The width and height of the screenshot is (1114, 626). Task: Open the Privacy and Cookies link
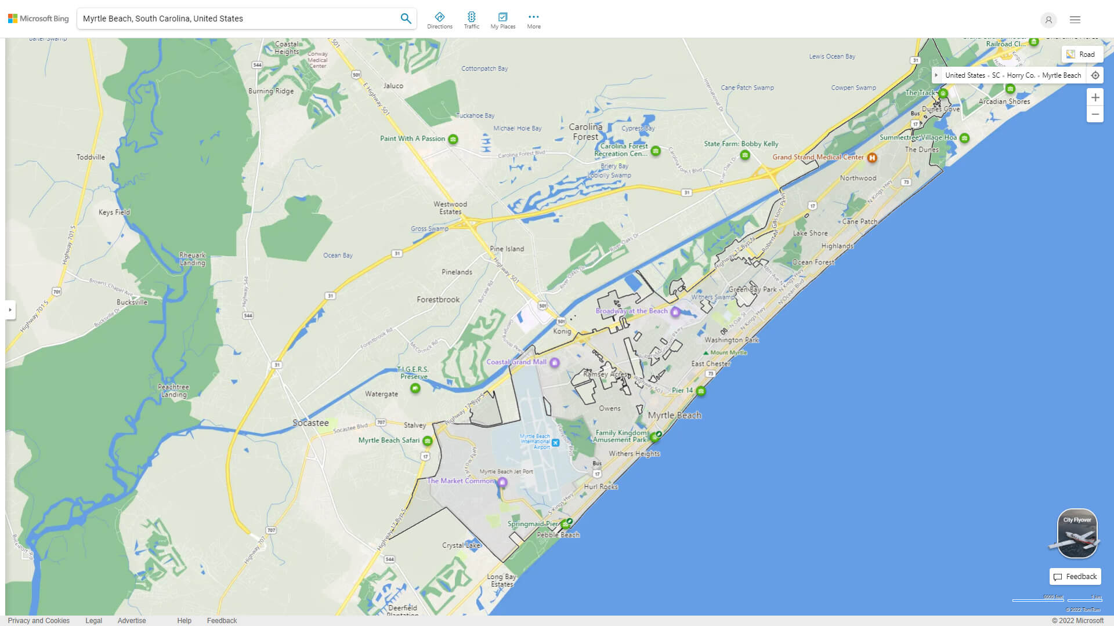39,620
